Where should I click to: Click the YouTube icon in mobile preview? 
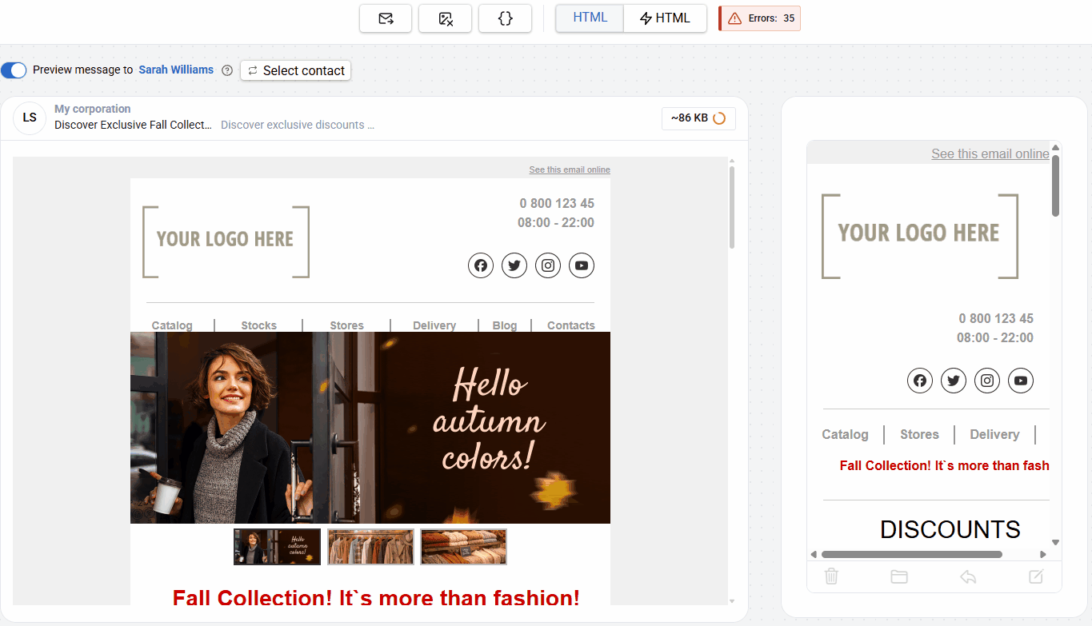click(1021, 381)
